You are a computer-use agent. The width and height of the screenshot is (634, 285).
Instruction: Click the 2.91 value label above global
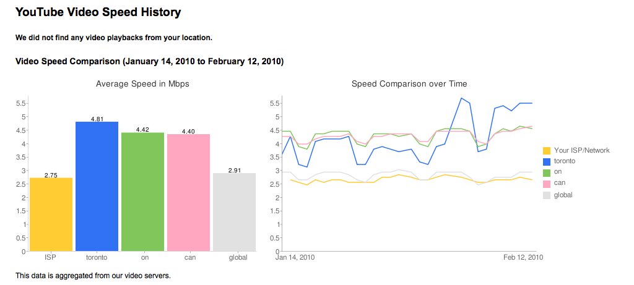click(x=234, y=170)
